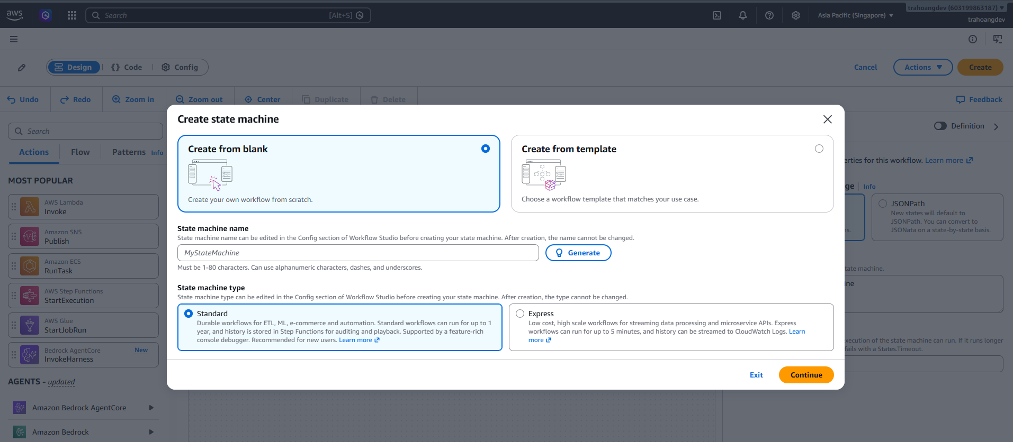This screenshot has height=442, width=1013.
Task: Click the Duplicate toolbar item
Action: pos(325,99)
